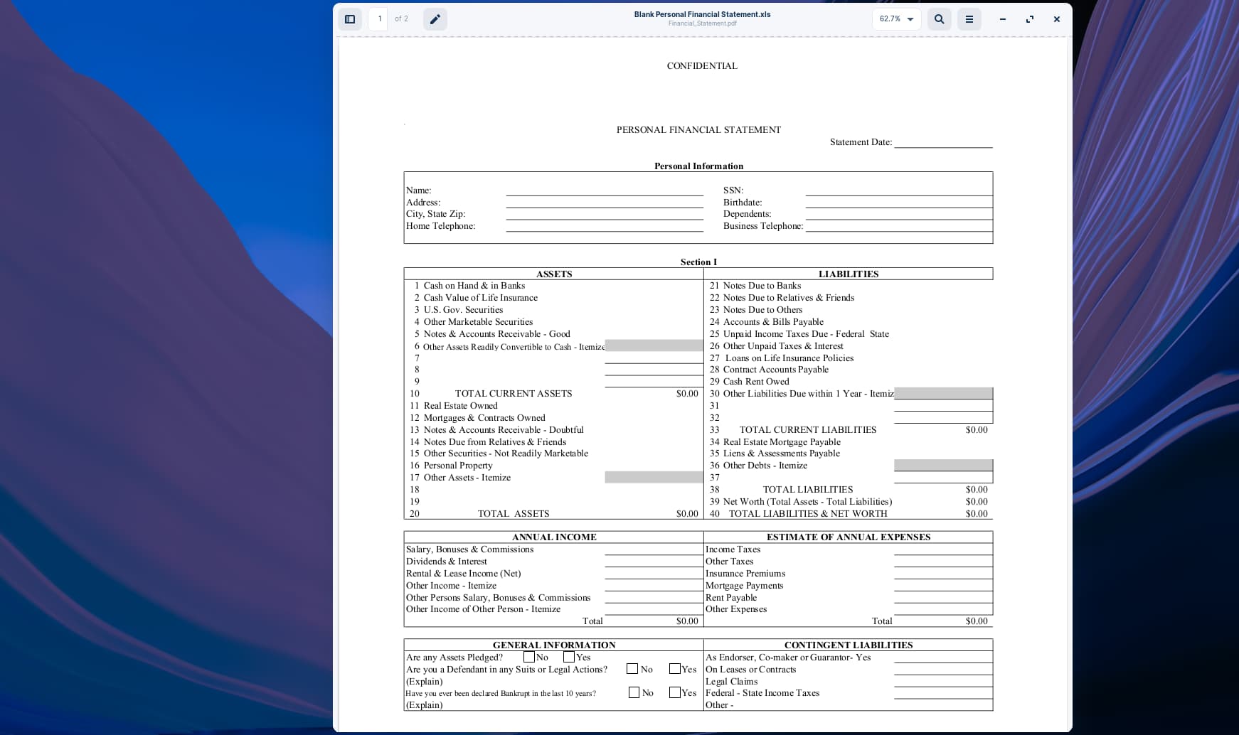Click 'Cash on Hand & in Banks' row

(474, 286)
